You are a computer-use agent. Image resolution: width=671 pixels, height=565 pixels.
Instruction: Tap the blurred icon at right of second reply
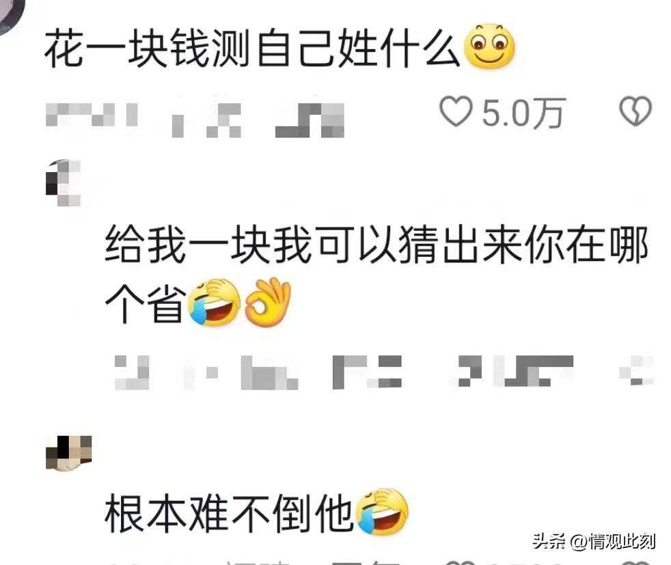pos(636,371)
